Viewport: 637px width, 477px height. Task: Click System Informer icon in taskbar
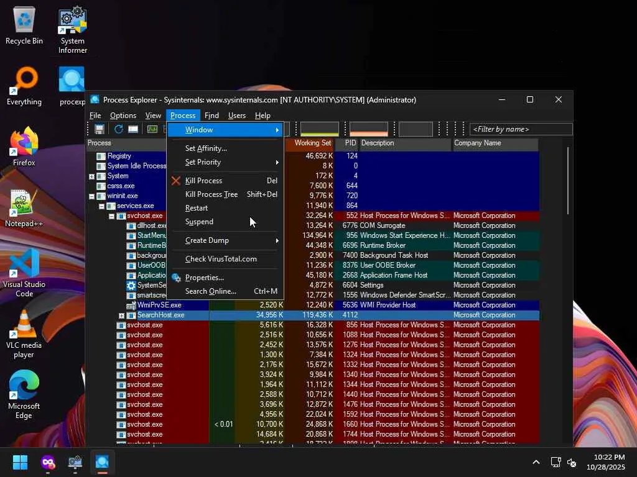click(x=75, y=462)
